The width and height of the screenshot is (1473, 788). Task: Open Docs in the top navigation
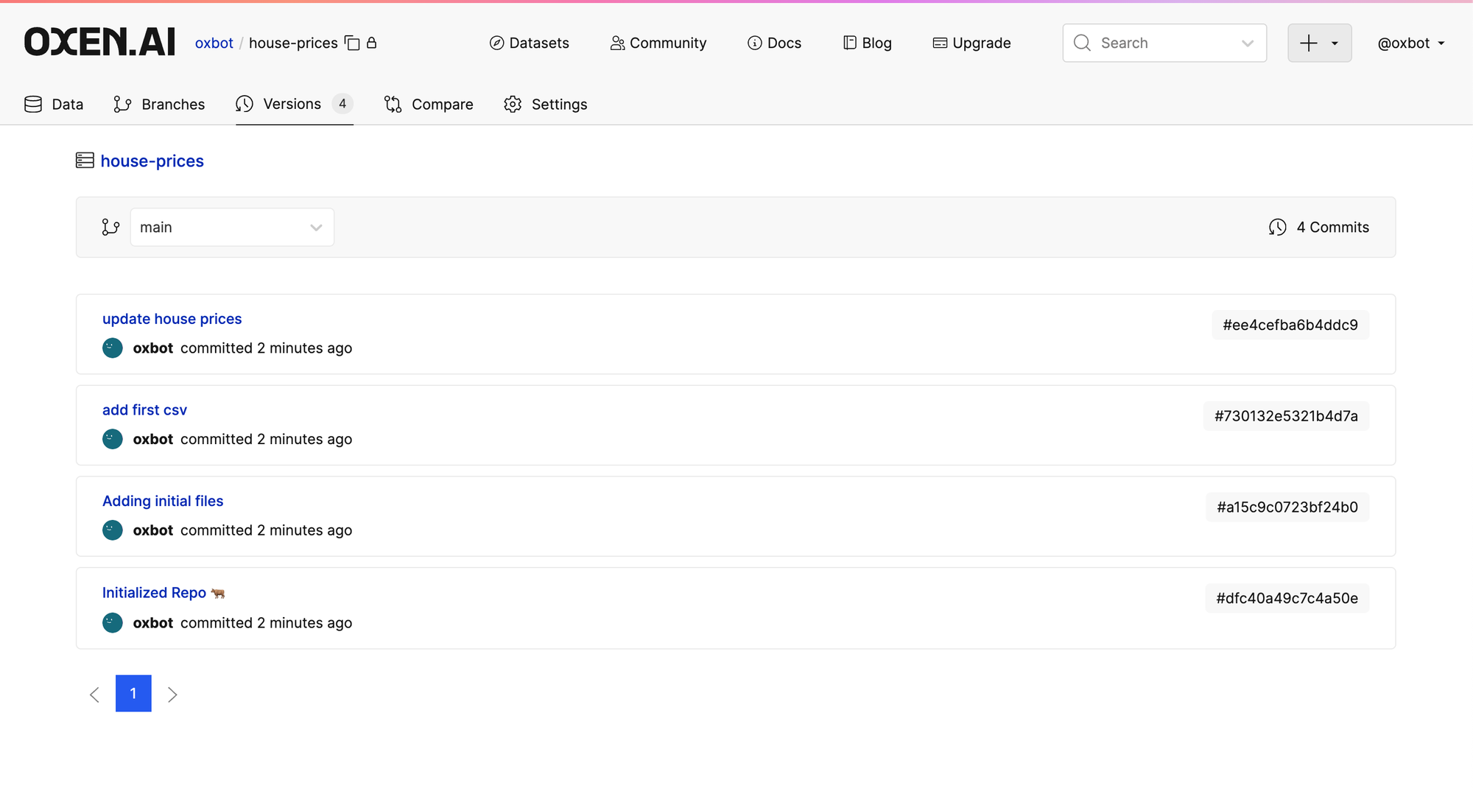(775, 43)
